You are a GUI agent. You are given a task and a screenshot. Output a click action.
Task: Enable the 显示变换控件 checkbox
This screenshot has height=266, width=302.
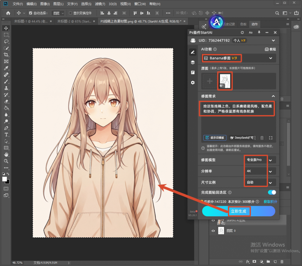coord(70,13)
